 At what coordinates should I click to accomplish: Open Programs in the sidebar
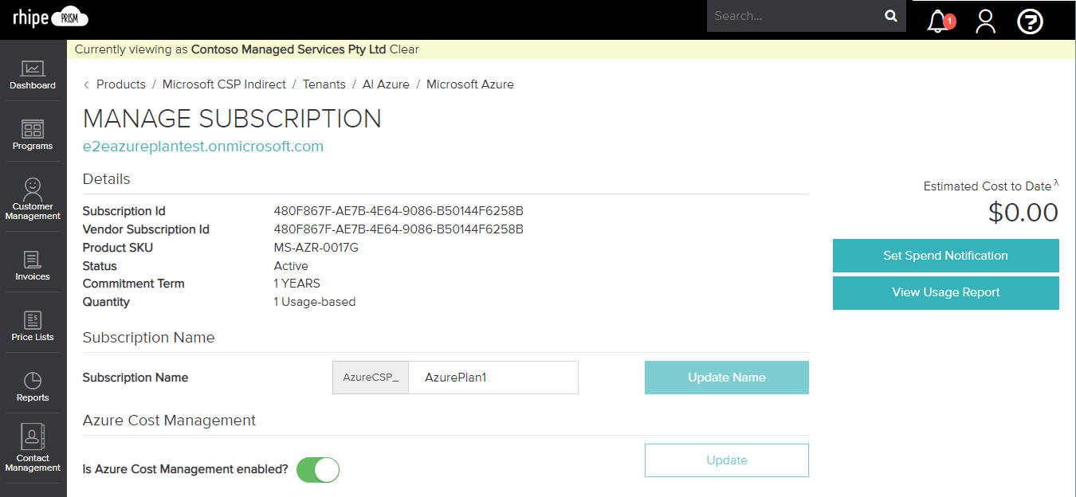coord(33,135)
